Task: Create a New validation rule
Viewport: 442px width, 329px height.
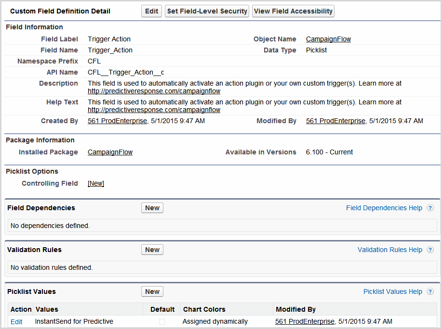Action: click(x=152, y=250)
